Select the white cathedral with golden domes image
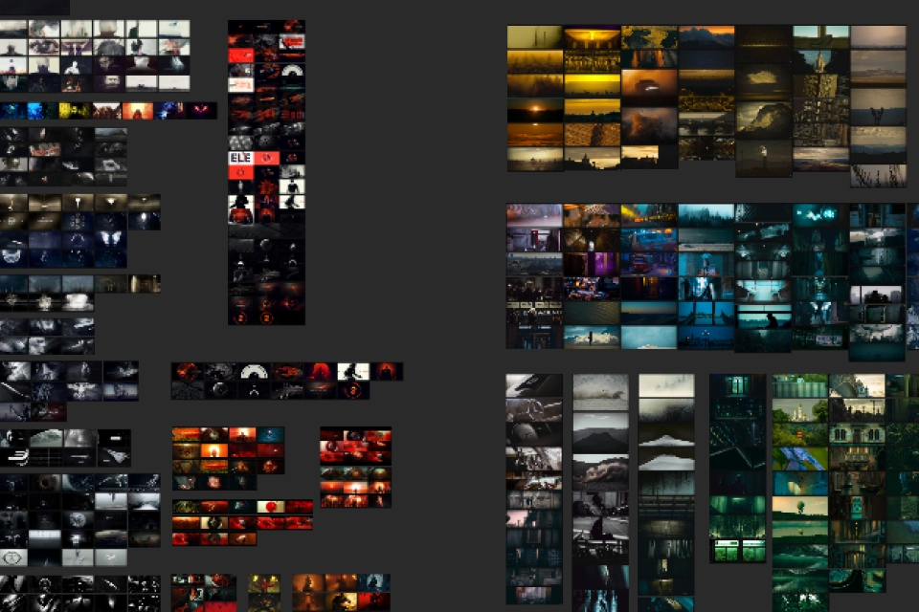This screenshot has width=919, height=612. pyautogui.click(x=800, y=411)
